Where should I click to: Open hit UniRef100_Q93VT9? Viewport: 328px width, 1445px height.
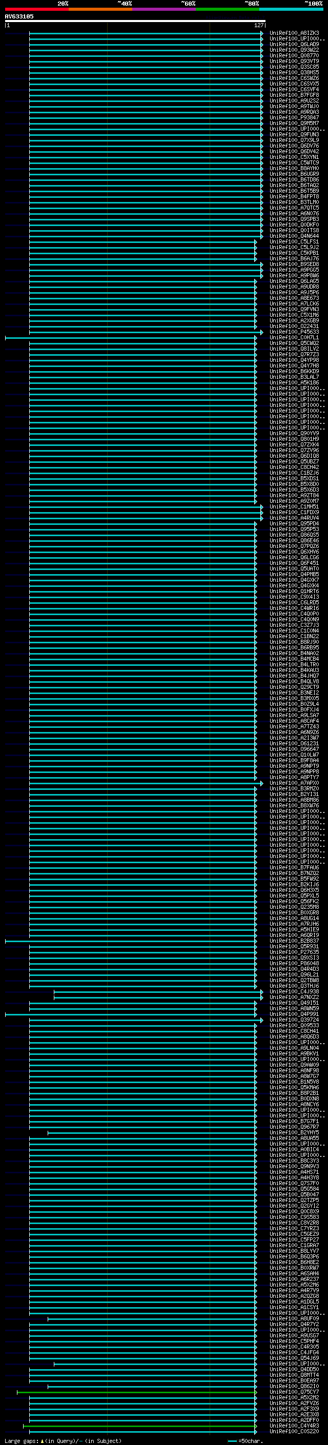[294, 61]
